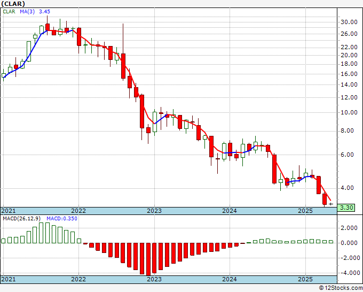Click the green 3.30 last price tag
The image size is (363, 292).
tap(346, 208)
